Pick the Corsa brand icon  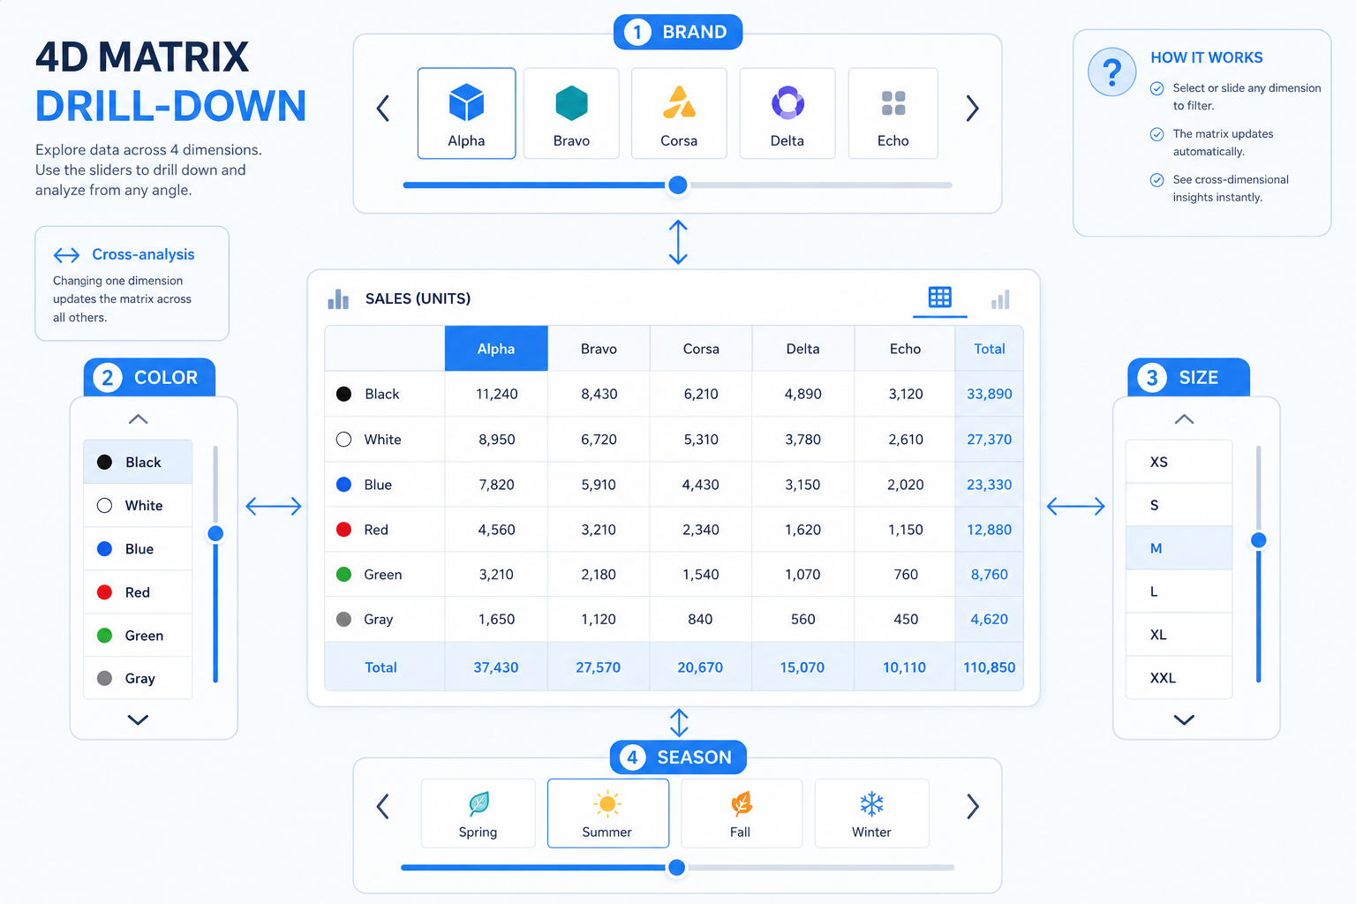point(679,102)
